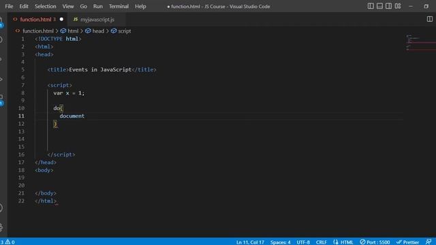Click the Prettier status item

pyautogui.click(x=407, y=242)
